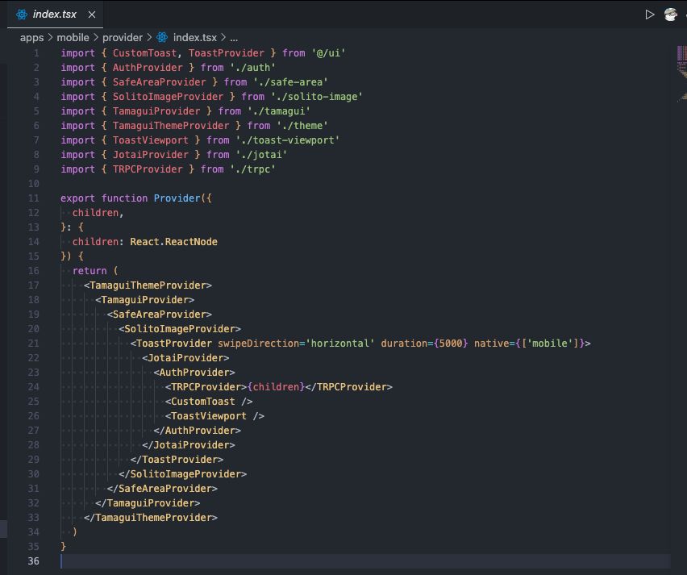This screenshot has width=687, height=575.
Task: Click the React.ReactNode type annotation
Action: tap(173, 242)
